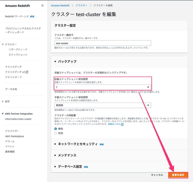Open external link icon beside クエリエディタ v2

click(x=27, y=72)
